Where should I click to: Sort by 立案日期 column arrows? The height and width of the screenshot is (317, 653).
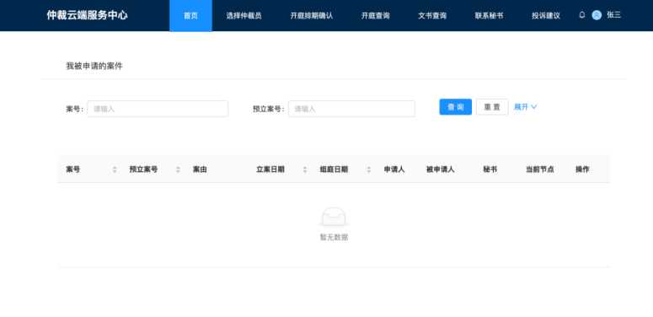[305, 169]
